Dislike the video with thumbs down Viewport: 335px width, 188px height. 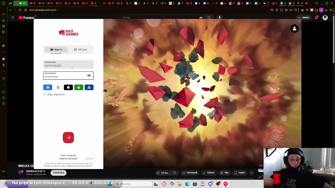174,173
